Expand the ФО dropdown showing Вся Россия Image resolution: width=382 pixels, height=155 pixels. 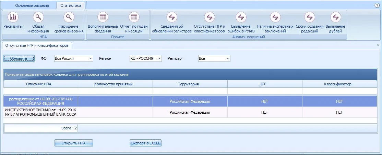pos(91,59)
